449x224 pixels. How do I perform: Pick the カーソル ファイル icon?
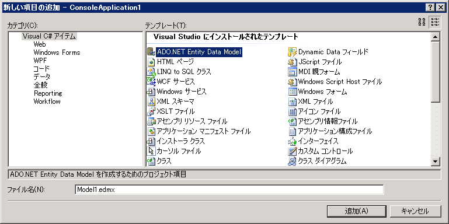click(x=151, y=150)
